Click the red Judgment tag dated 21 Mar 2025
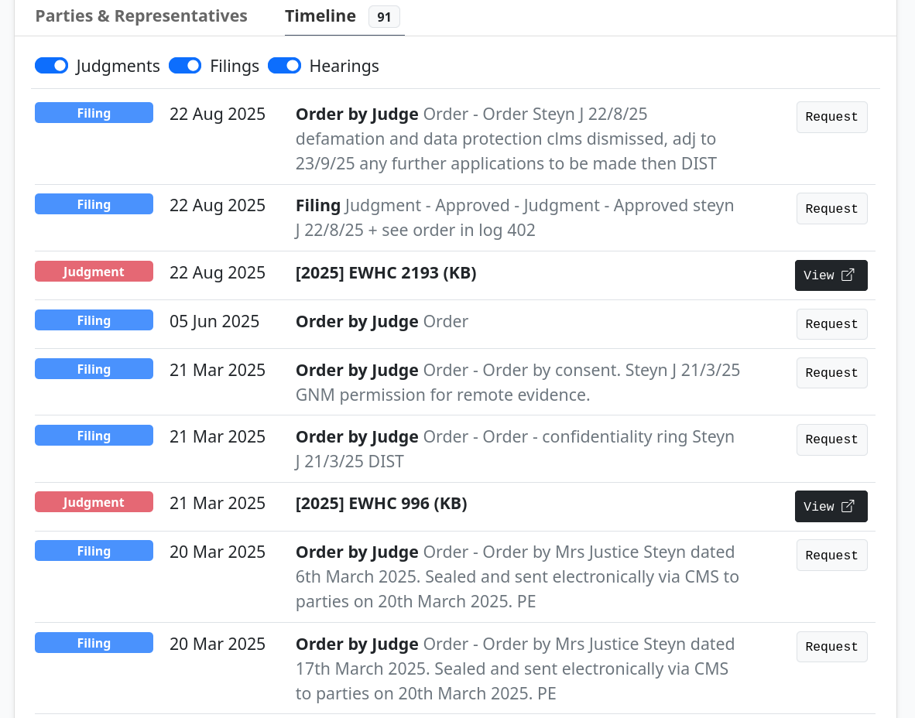 click(x=94, y=502)
